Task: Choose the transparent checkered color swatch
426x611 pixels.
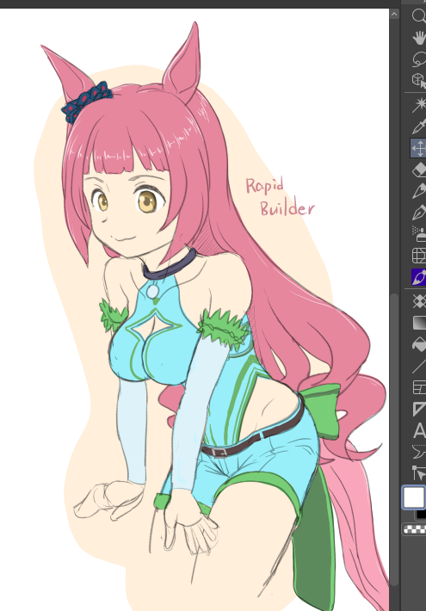Action: [414, 529]
